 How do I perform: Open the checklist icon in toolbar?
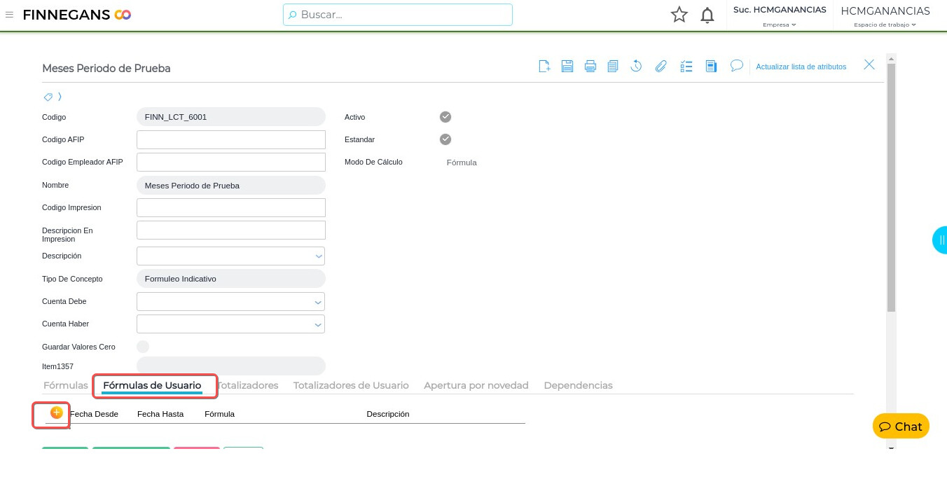(x=686, y=67)
